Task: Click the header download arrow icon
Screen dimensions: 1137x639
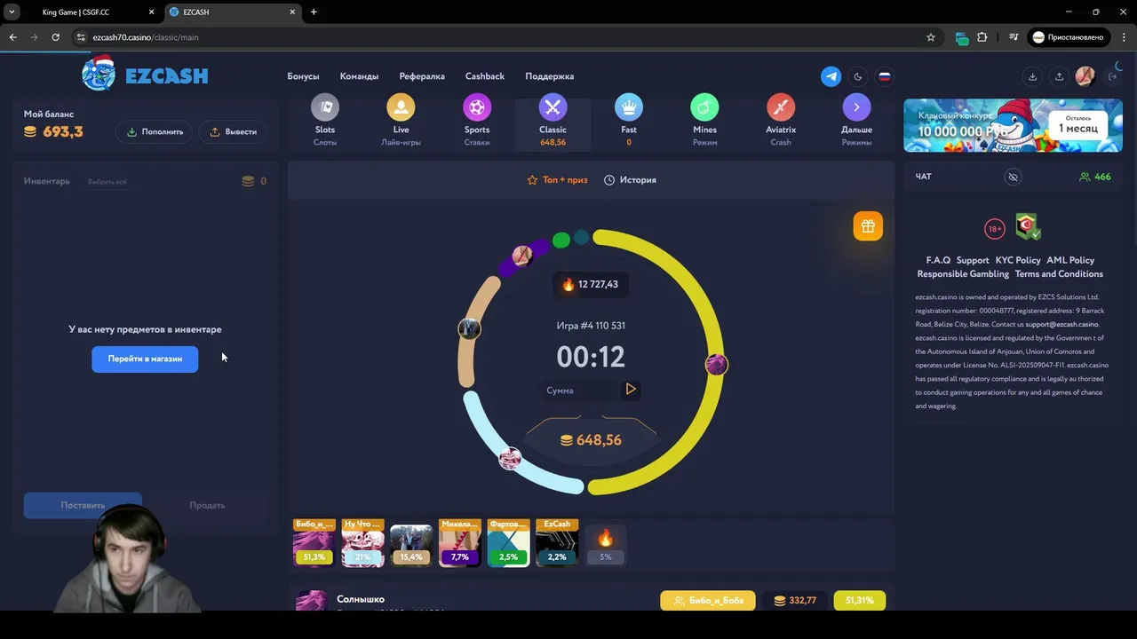Action: pyautogui.click(x=1032, y=76)
